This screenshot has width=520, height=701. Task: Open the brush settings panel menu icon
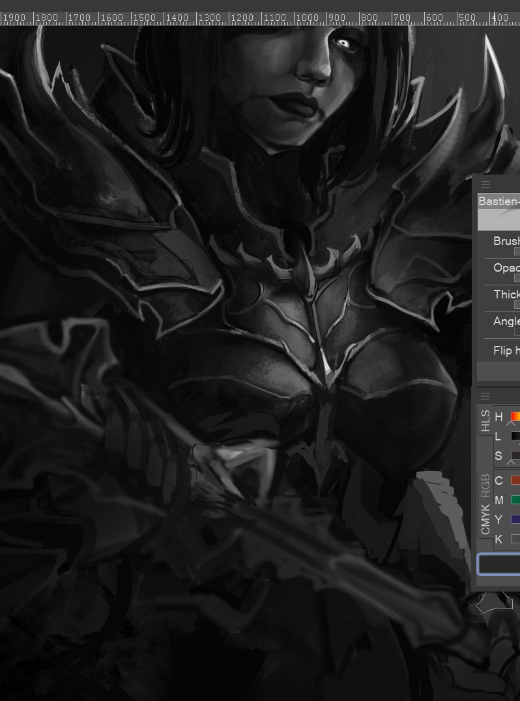485,184
